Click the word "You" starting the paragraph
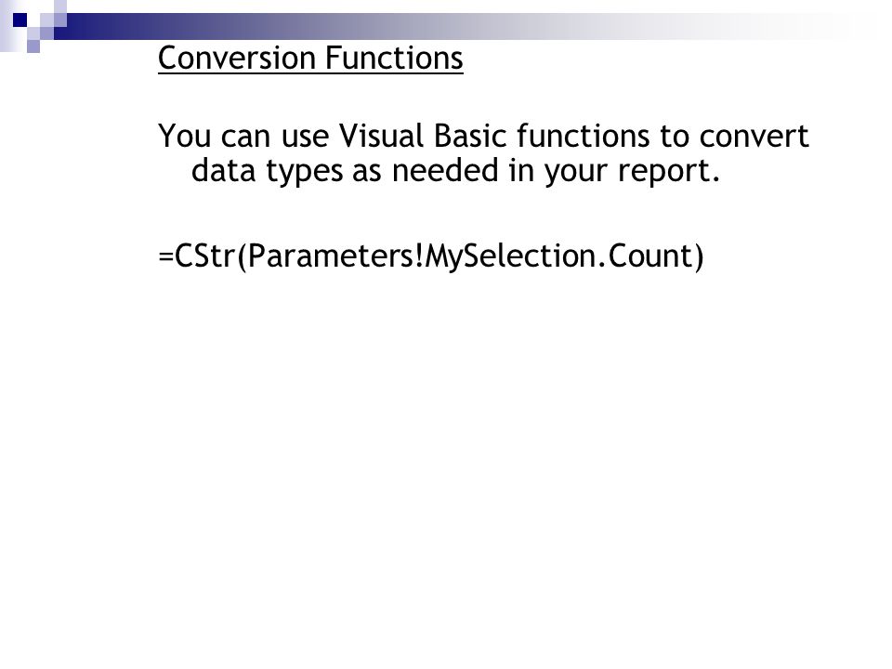This screenshot has width=892, height=669. coord(184,136)
